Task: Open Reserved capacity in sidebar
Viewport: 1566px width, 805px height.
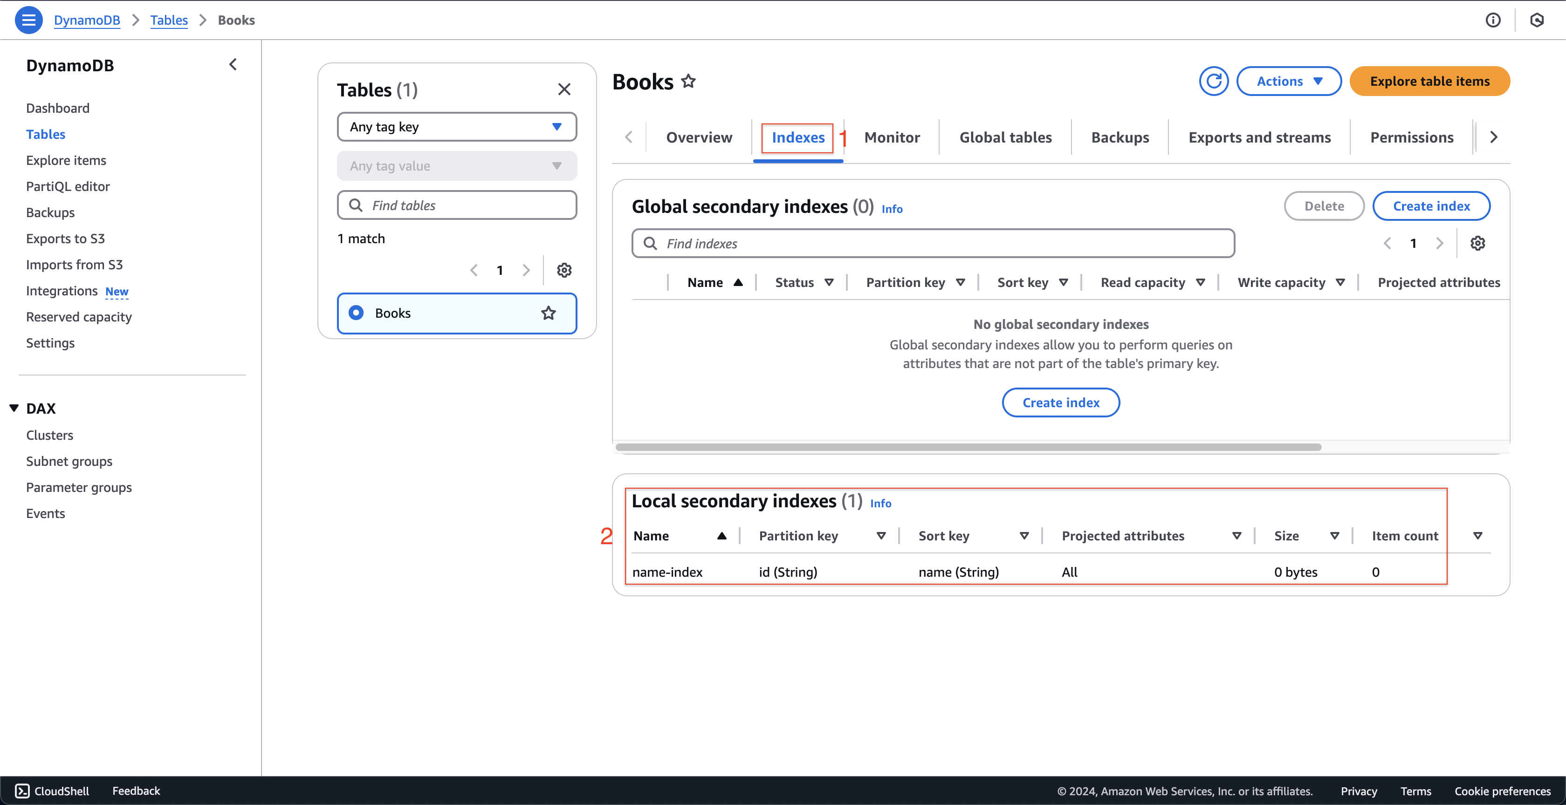Action: click(78, 316)
